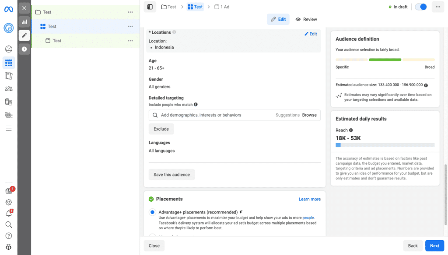The height and width of the screenshot is (255, 448).
Task: Click the Reach estimate progress bar
Action: 385,145
